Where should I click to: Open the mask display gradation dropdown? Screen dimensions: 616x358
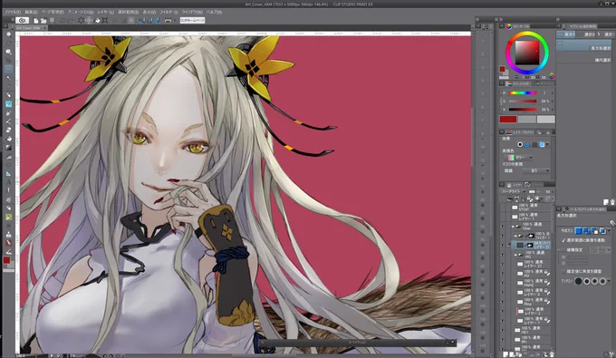pyautogui.click(x=536, y=170)
